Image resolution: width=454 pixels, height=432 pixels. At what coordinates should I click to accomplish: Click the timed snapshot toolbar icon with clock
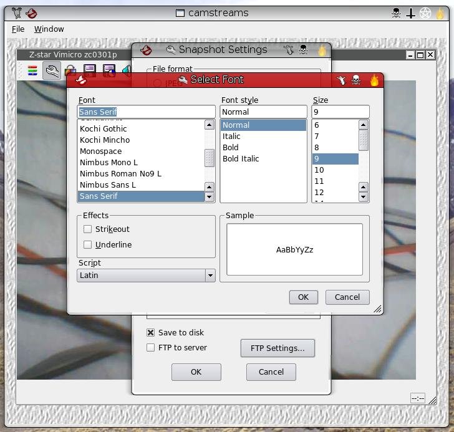109,70
